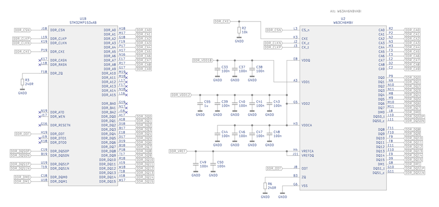Click the VDD2 pin name on U2
Image resolution: width=439 pixels, height=207 pixels.
click(x=306, y=103)
